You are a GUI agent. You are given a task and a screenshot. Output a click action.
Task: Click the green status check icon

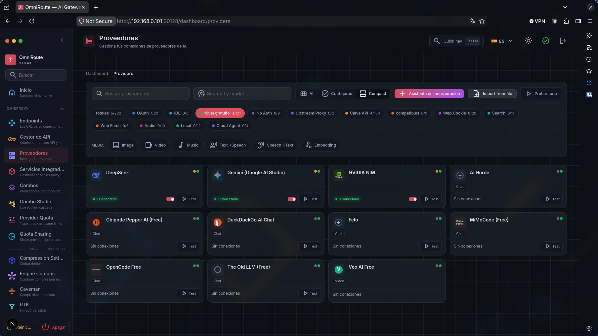click(546, 41)
